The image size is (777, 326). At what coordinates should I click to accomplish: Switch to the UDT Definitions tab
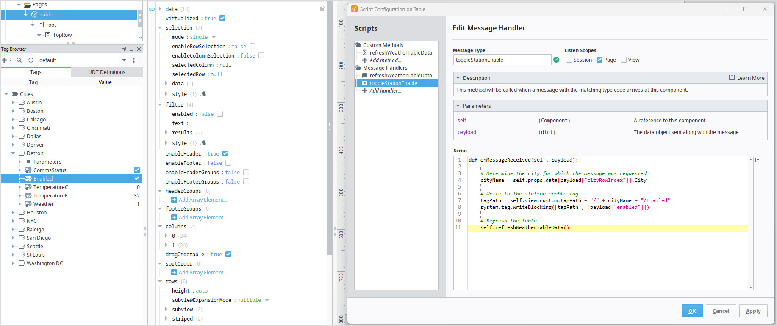(106, 72)
